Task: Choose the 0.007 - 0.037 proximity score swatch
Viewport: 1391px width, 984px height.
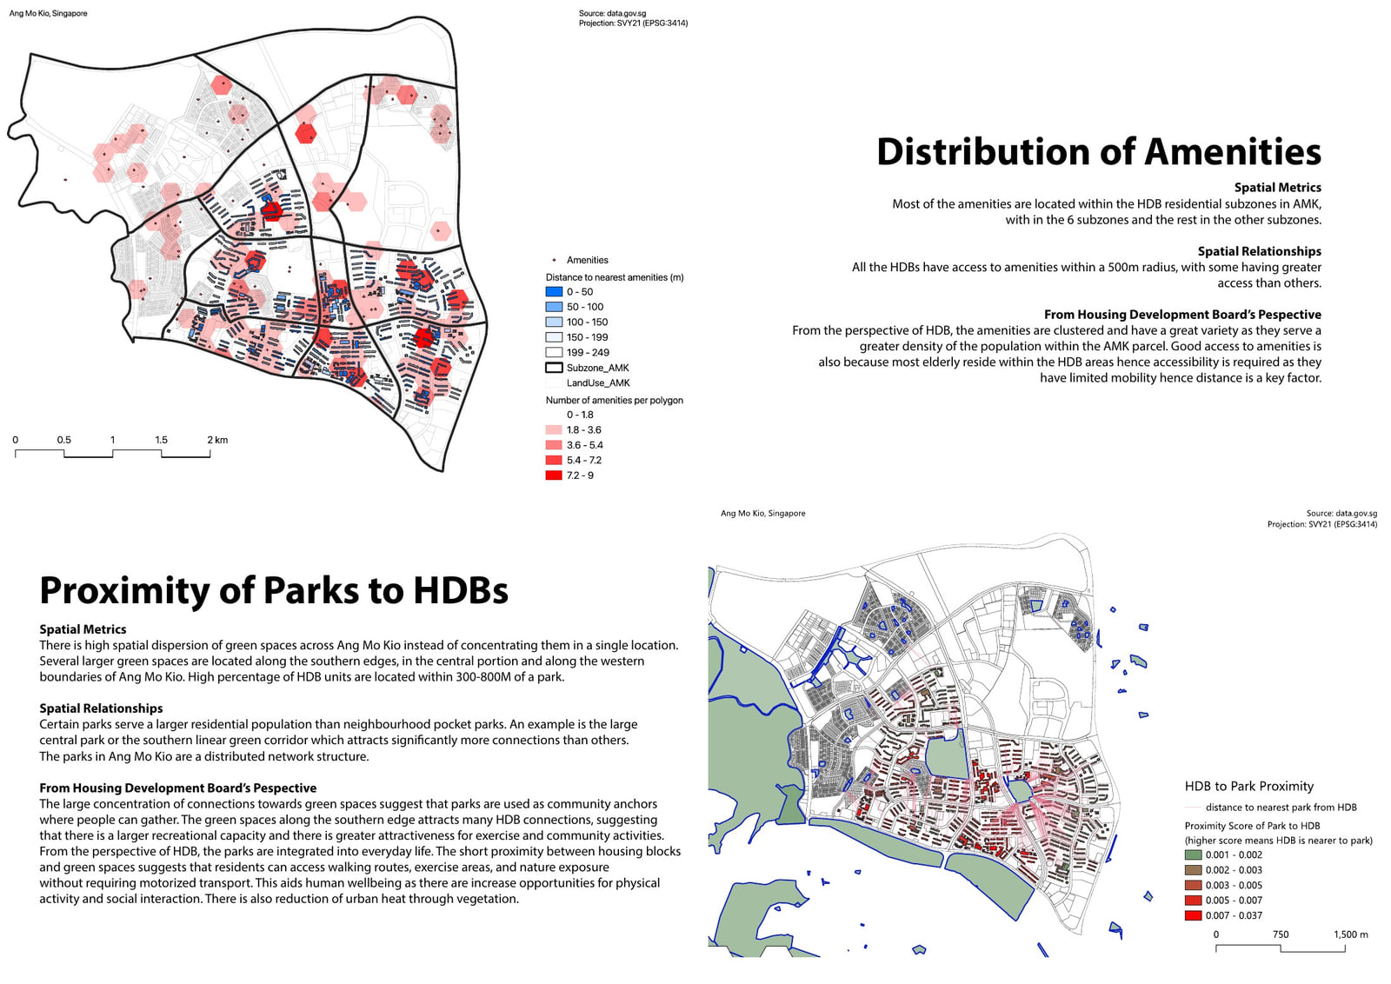Action: coord(1193,916)
